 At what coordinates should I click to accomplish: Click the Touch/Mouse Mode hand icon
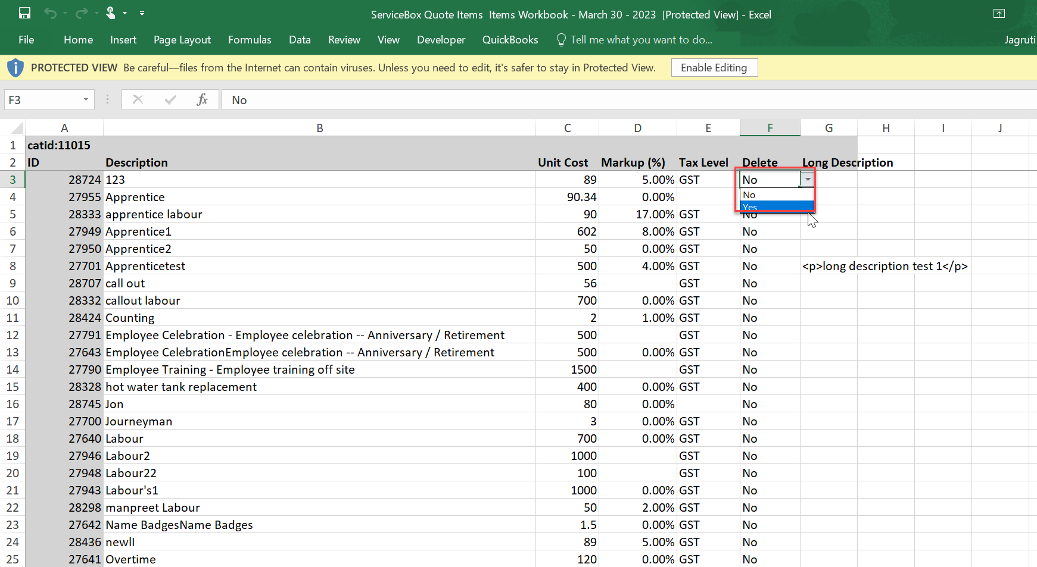[x=111, y=13]
